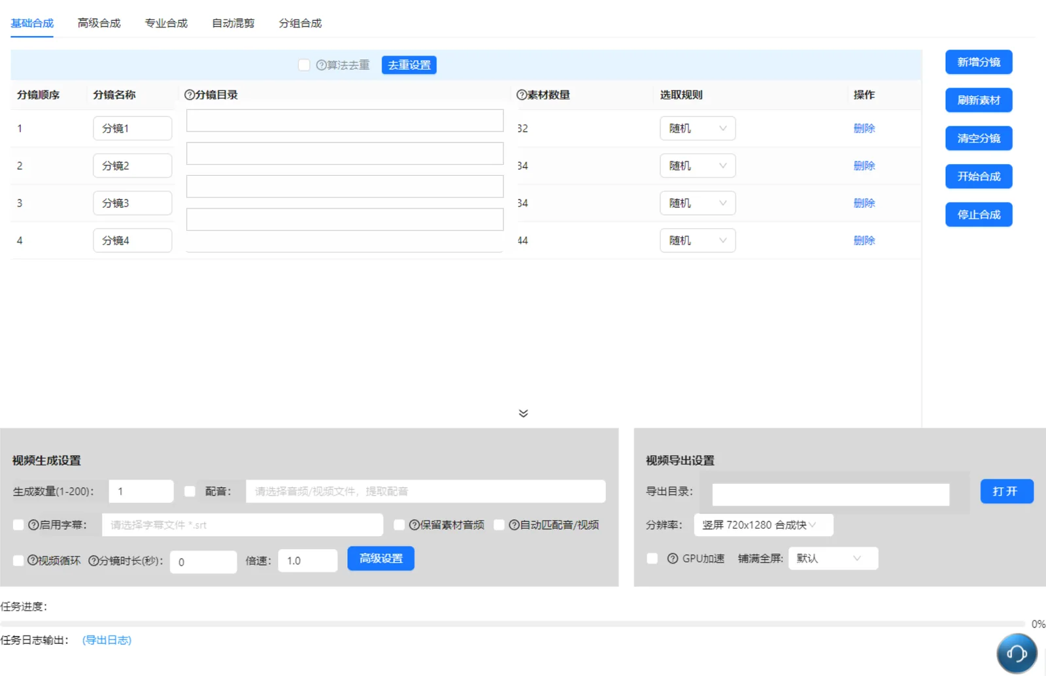Click the 分镜目录 field for row 1
1046x676 pixels.
click(x=345, y=121)
